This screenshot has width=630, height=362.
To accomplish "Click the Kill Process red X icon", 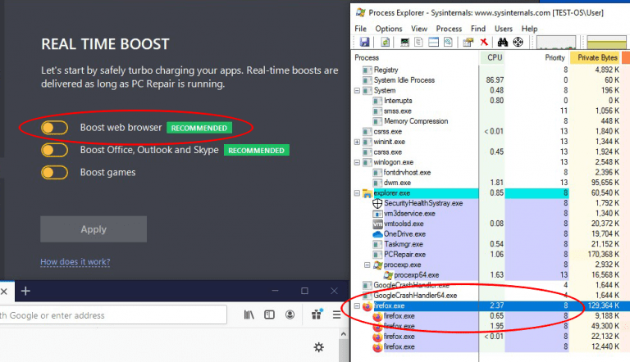I will coord(484,42).
